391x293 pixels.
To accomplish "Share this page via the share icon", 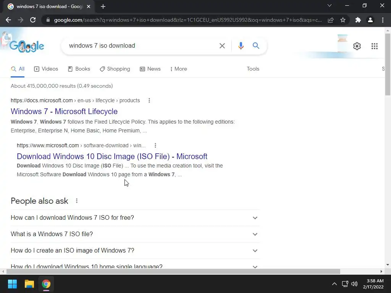I will 331,20.
